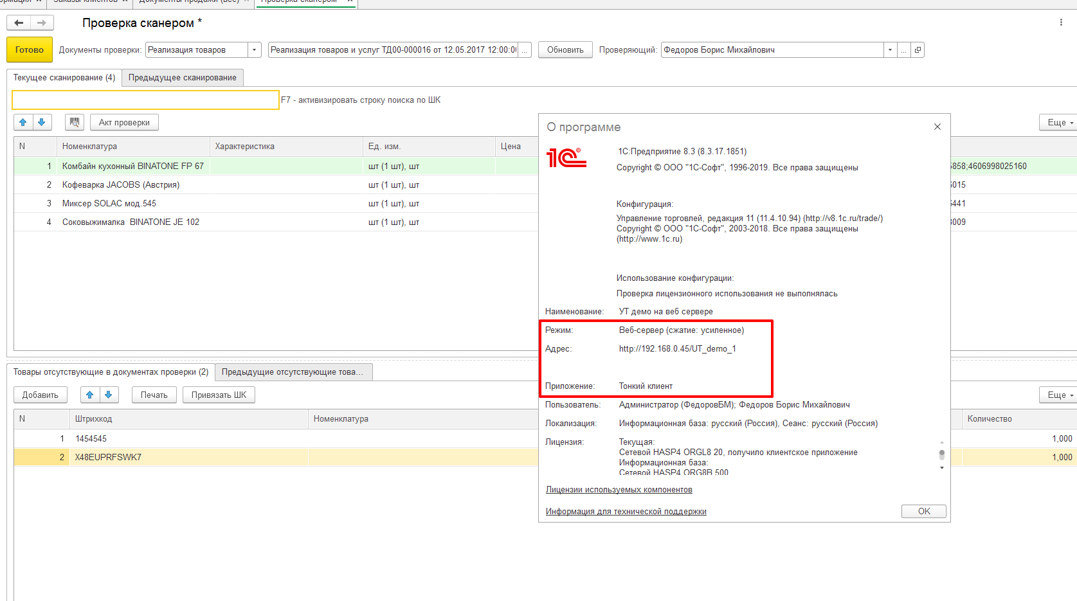This screenshot has width=1077, height=601.
Task: Open Информация для технической поддержки link
Action: tap(626, 511)
